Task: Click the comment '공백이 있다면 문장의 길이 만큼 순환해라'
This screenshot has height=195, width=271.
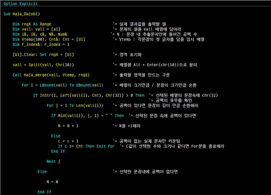Action: 159,105
